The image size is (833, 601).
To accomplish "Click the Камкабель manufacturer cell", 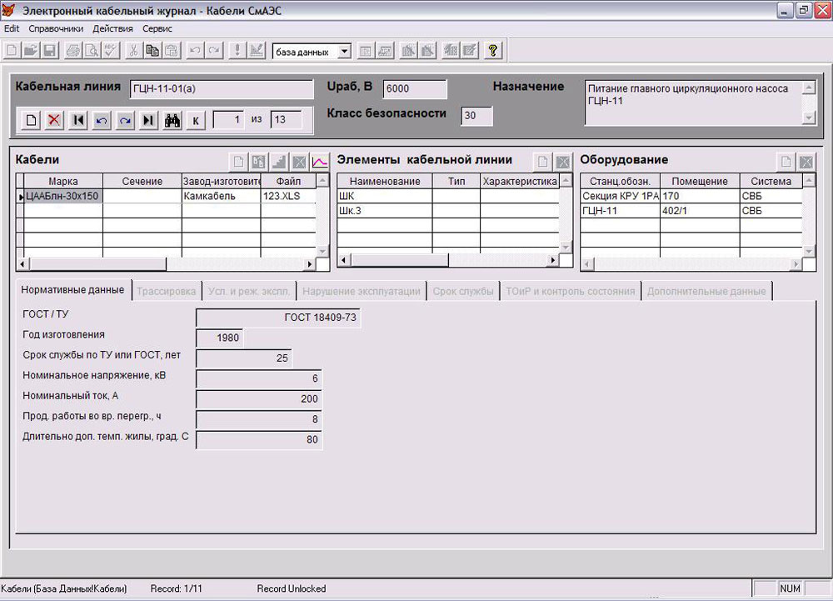I will pyautogui.click(x=221, y=196).
